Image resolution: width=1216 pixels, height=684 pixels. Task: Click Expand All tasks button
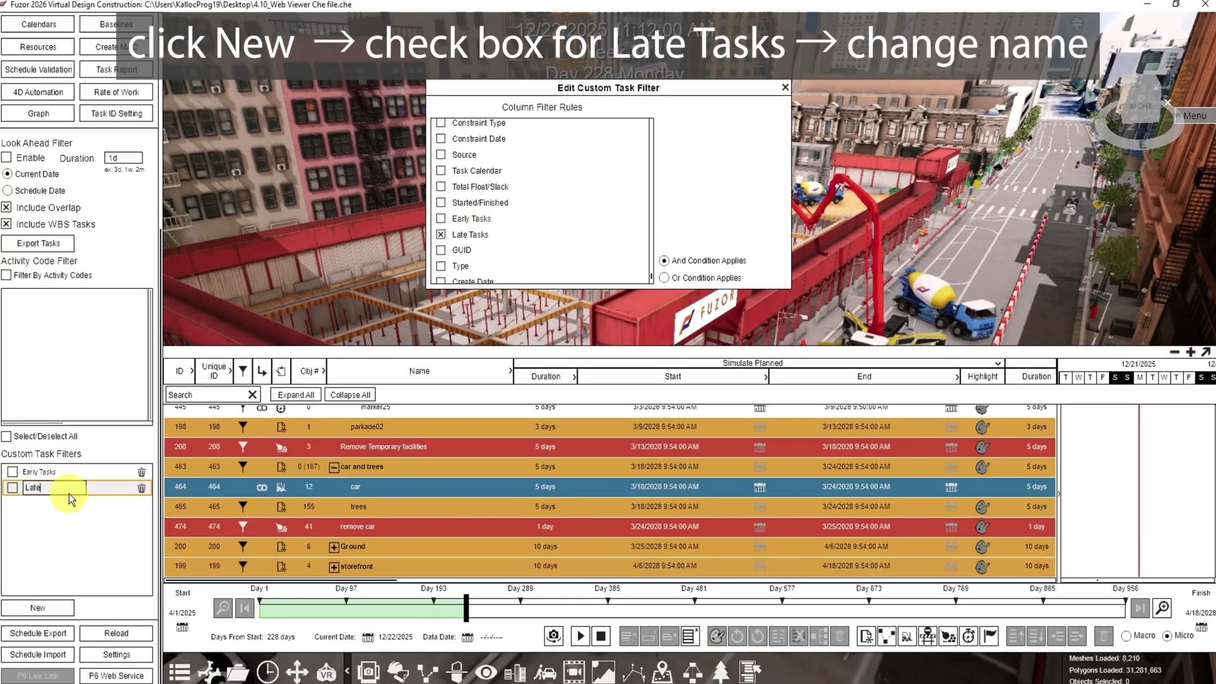296,395
